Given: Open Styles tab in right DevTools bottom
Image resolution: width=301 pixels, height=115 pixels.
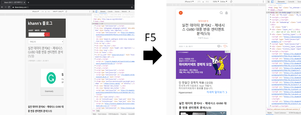Looking at the screenshot, I should point(269,113).
